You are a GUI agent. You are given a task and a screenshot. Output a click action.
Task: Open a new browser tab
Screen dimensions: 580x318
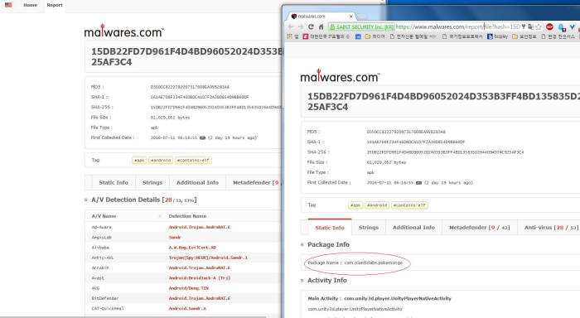[362, 17]
